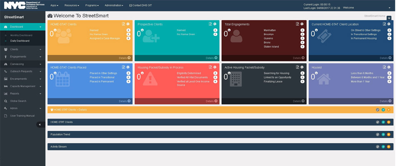Maximize the Activity Stream panel

[x=378, y=146]
